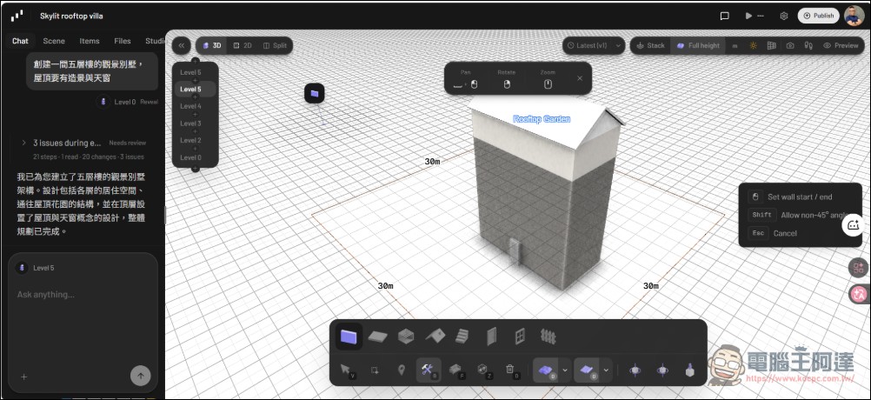The width and height of the screenshot is (871, 400).
Task: Click the camera snapshot icon
Action: click(x=790, y=45)
